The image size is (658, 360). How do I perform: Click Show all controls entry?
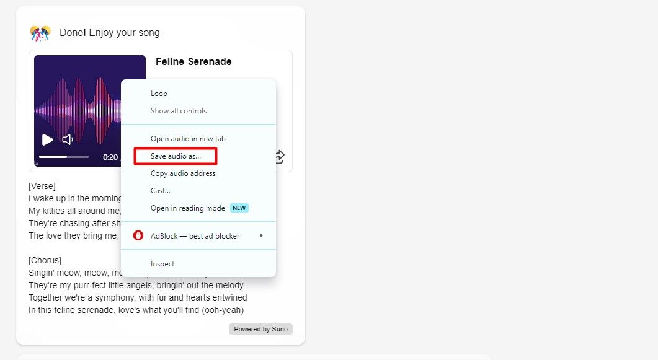click(179, 111)
